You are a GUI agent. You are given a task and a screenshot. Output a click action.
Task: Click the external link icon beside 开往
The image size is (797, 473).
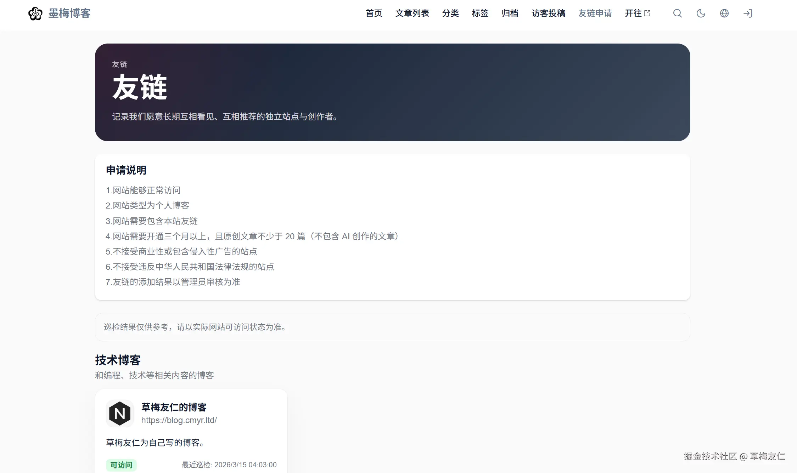(x=647, y=13)
